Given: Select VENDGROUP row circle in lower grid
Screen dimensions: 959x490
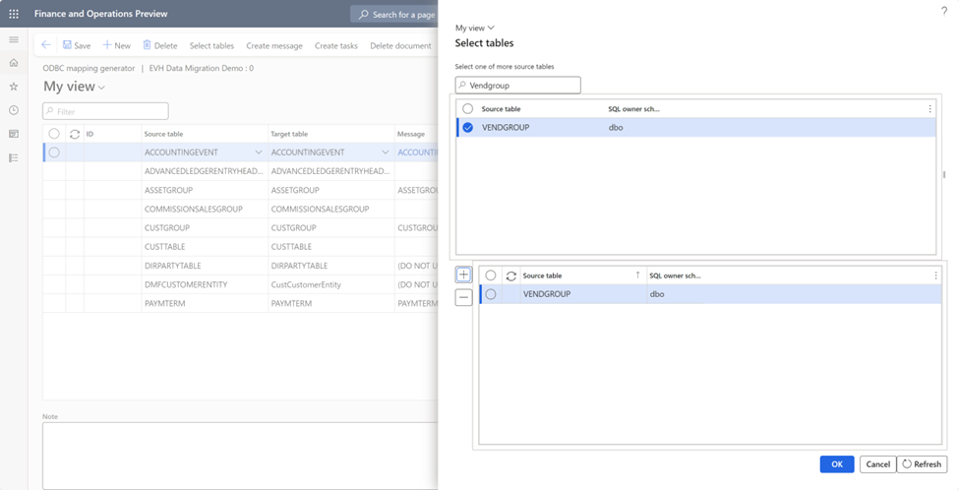Looking at the screenshot, I should pos(491,294).
